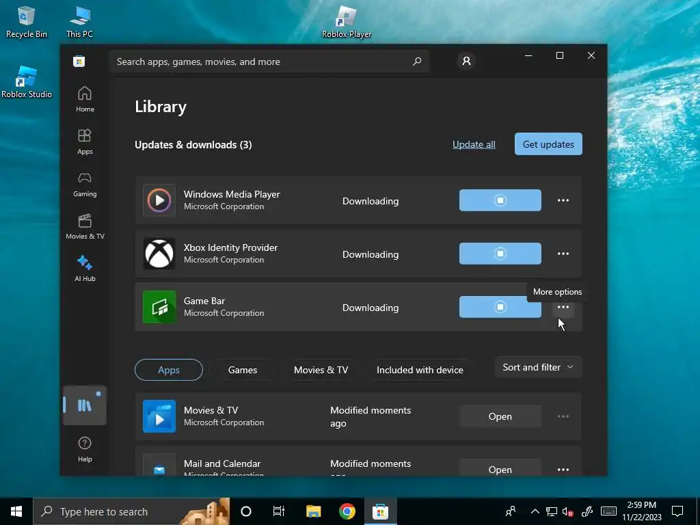Open more options for Xbox Identity Provider
This screenshot has width=700, height=525.
(563, 254)
